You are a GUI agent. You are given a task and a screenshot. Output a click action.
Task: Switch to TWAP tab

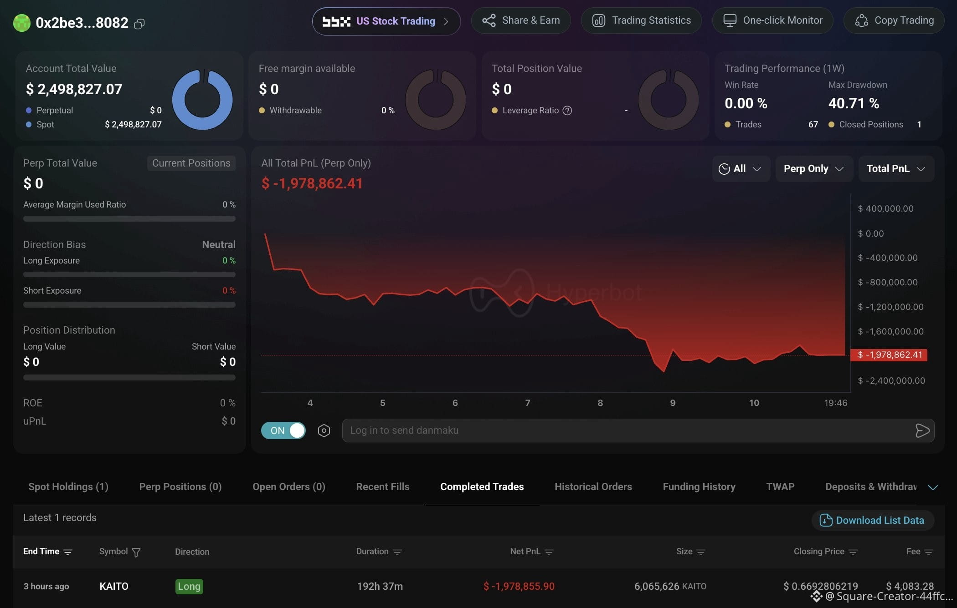tap(780, 487)
